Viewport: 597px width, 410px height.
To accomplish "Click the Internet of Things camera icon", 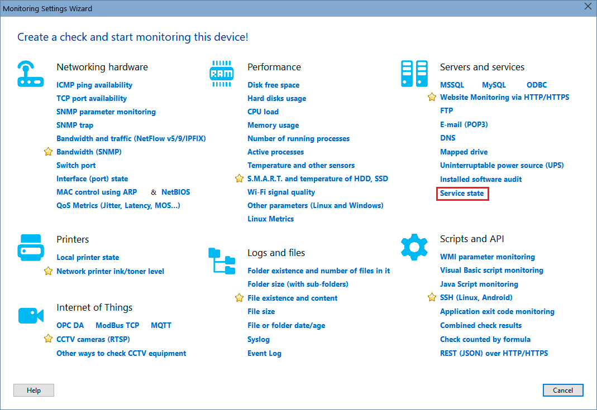I will (30, 315).
